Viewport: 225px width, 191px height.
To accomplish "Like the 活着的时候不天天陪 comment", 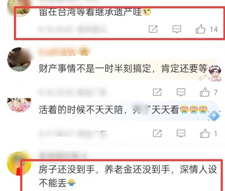I will coord(205,133).
